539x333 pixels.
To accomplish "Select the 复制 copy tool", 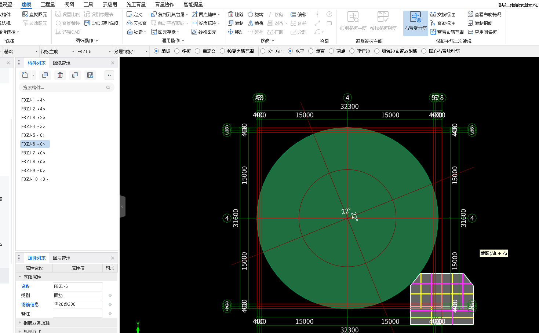I will pos(236,23).
